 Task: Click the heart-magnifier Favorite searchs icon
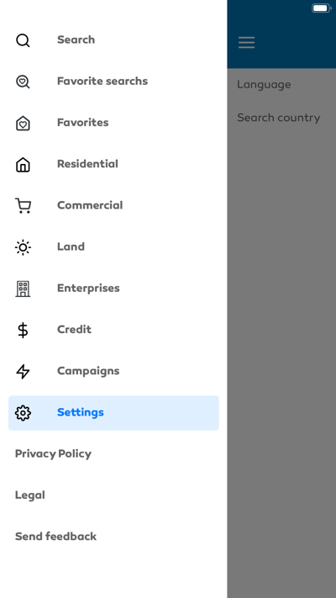pos(23,82)
